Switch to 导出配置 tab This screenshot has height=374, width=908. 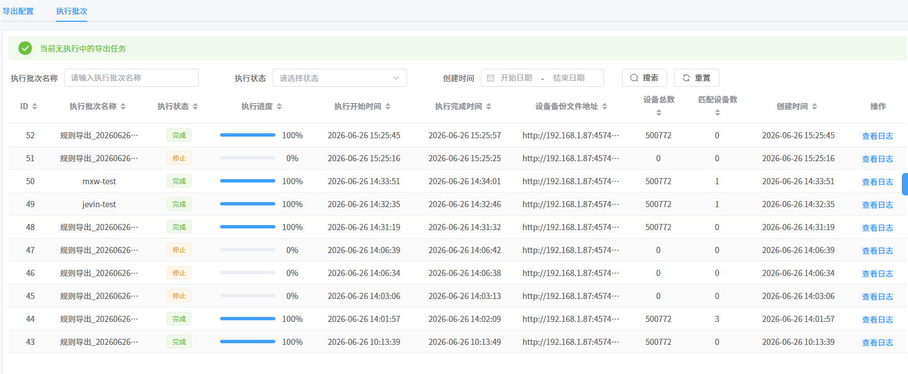point(18,11)
